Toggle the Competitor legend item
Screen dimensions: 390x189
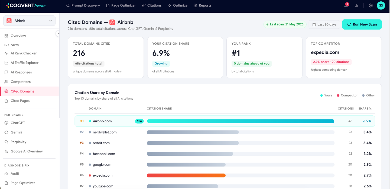coord(347,95)
